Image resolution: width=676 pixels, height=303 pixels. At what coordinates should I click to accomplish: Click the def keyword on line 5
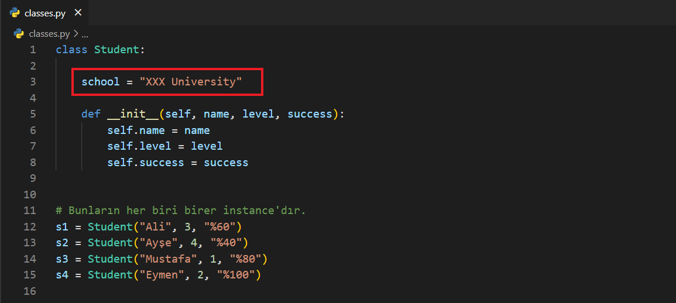tap(91, 114)
